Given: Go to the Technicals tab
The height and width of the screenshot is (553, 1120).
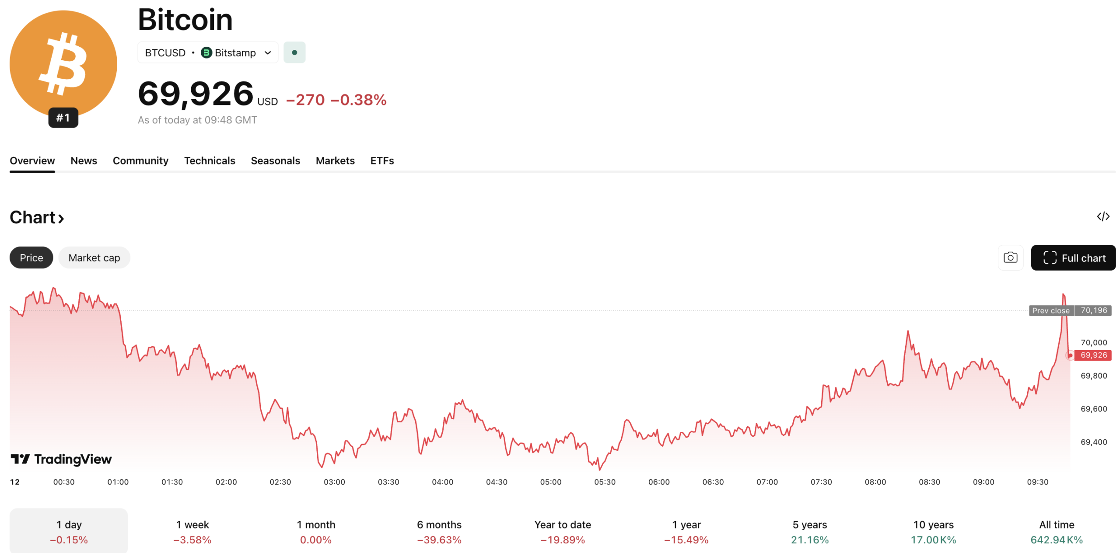Looking at the screenshot, I should point(210,160).
